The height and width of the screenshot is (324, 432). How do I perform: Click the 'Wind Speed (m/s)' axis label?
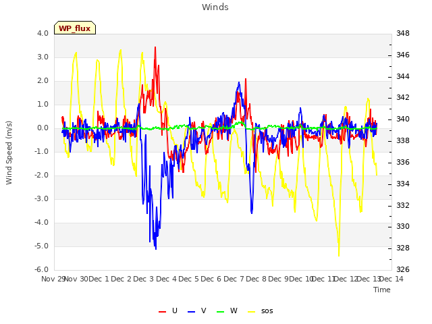(x=9, y=153)
